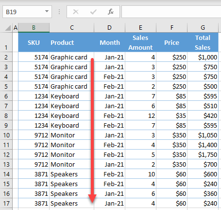Select the $420 total sales cell

click(203, 115)
